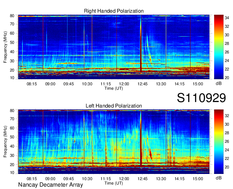The width and height of the screenshot is (233, 189).
Task: Click "11:15" tick under Left Handed plot
Action: (x=106, y=179)
